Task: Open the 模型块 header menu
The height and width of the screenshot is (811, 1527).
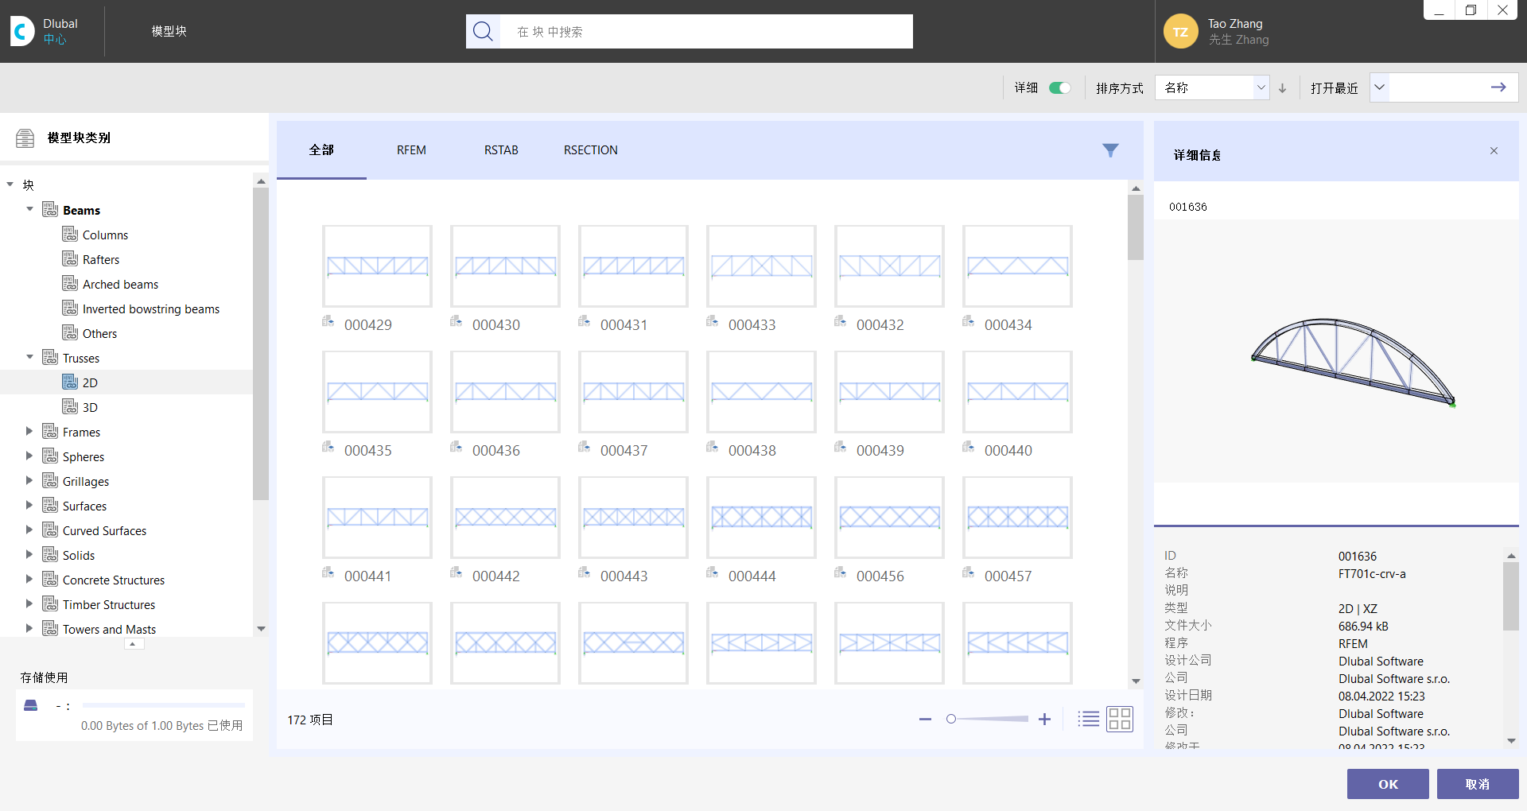Action: (169, 32)
